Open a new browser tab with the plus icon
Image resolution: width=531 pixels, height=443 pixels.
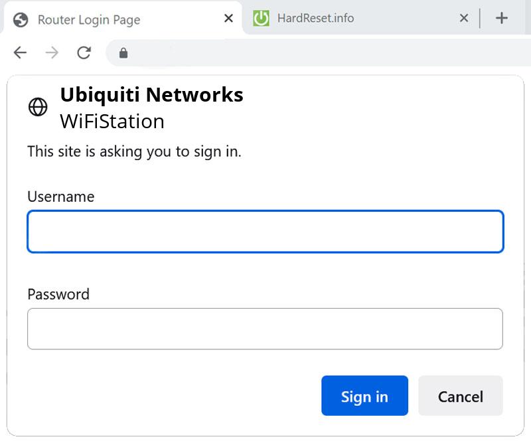point(502,18)
